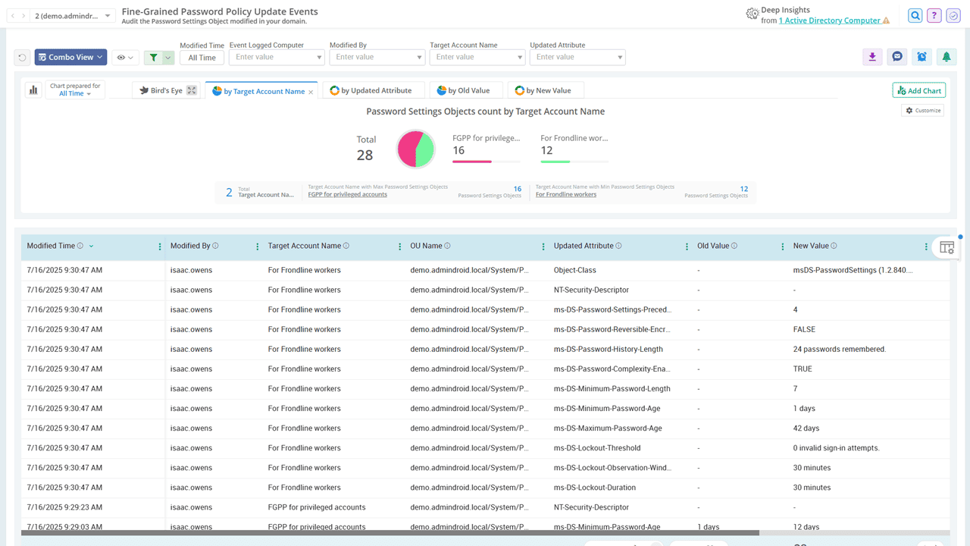Open the 1 Active Directory Computer link
The image size is (970, 546).
(829, 20)
